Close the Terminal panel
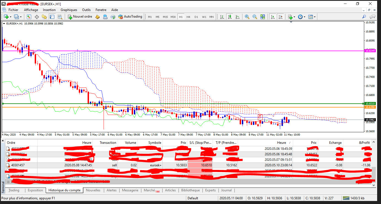381x204 pixels. pyautogui.click(x=3, y=141)
